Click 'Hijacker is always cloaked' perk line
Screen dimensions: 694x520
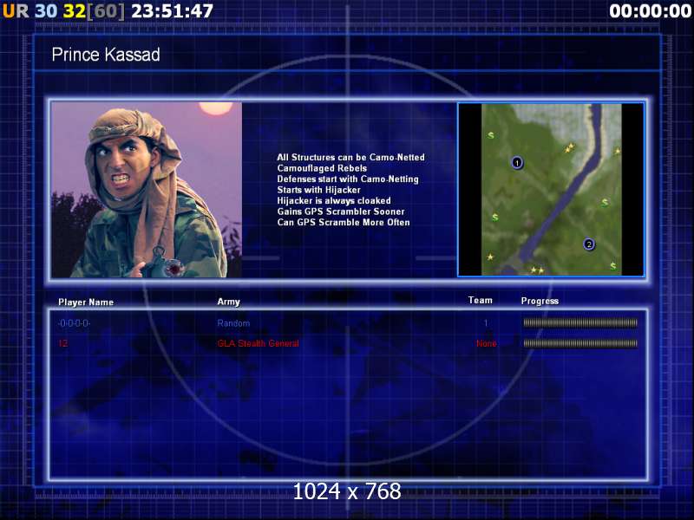pyautogui.click(x=334, y=200)
